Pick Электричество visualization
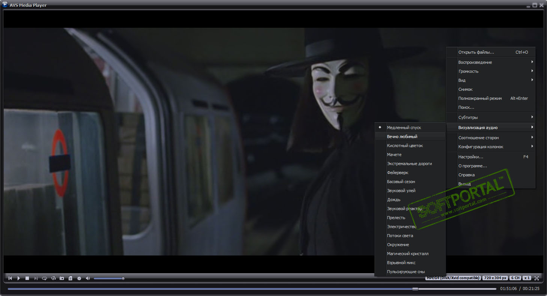 coord(410,227)
